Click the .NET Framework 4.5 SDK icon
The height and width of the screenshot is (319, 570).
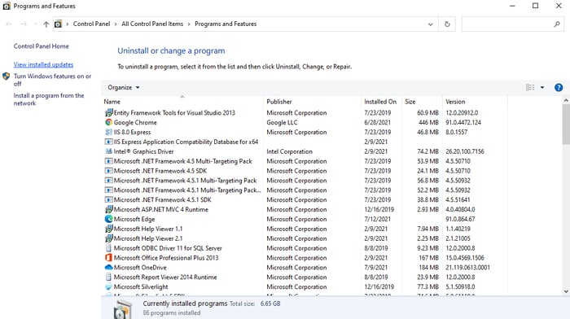pyautogui.click(x=108, y=171)
